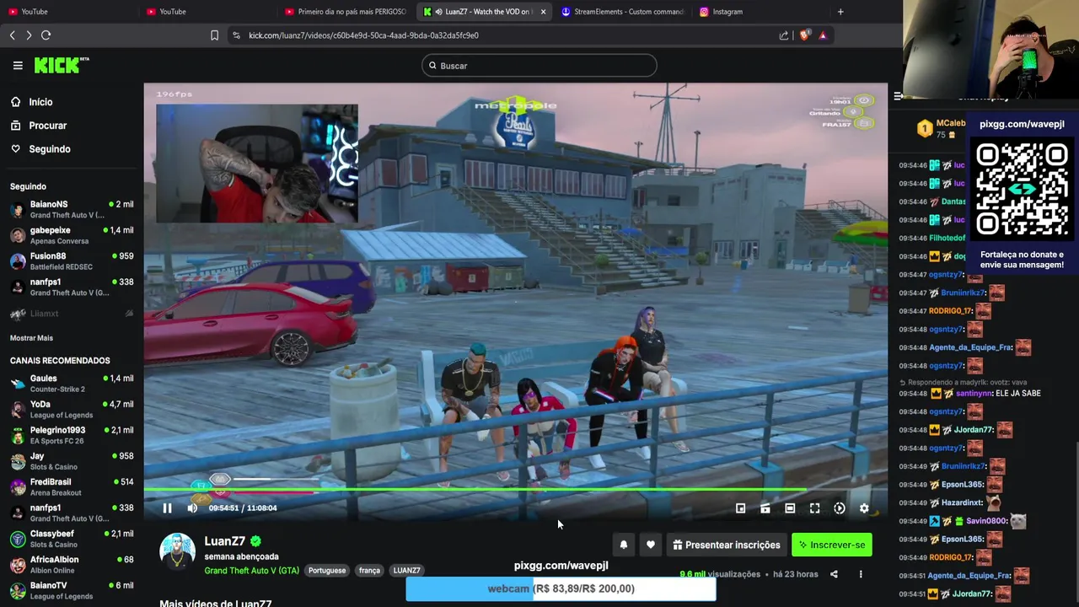Share the VOD via share icon
1079x607 pixels.
(x=834, y=574)
